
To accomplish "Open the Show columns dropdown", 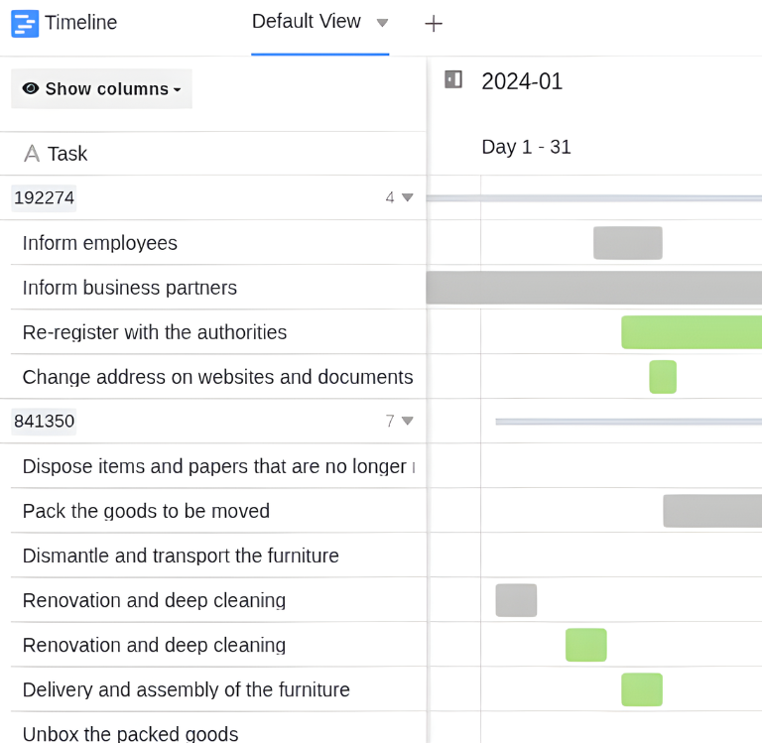I will 101,88.
